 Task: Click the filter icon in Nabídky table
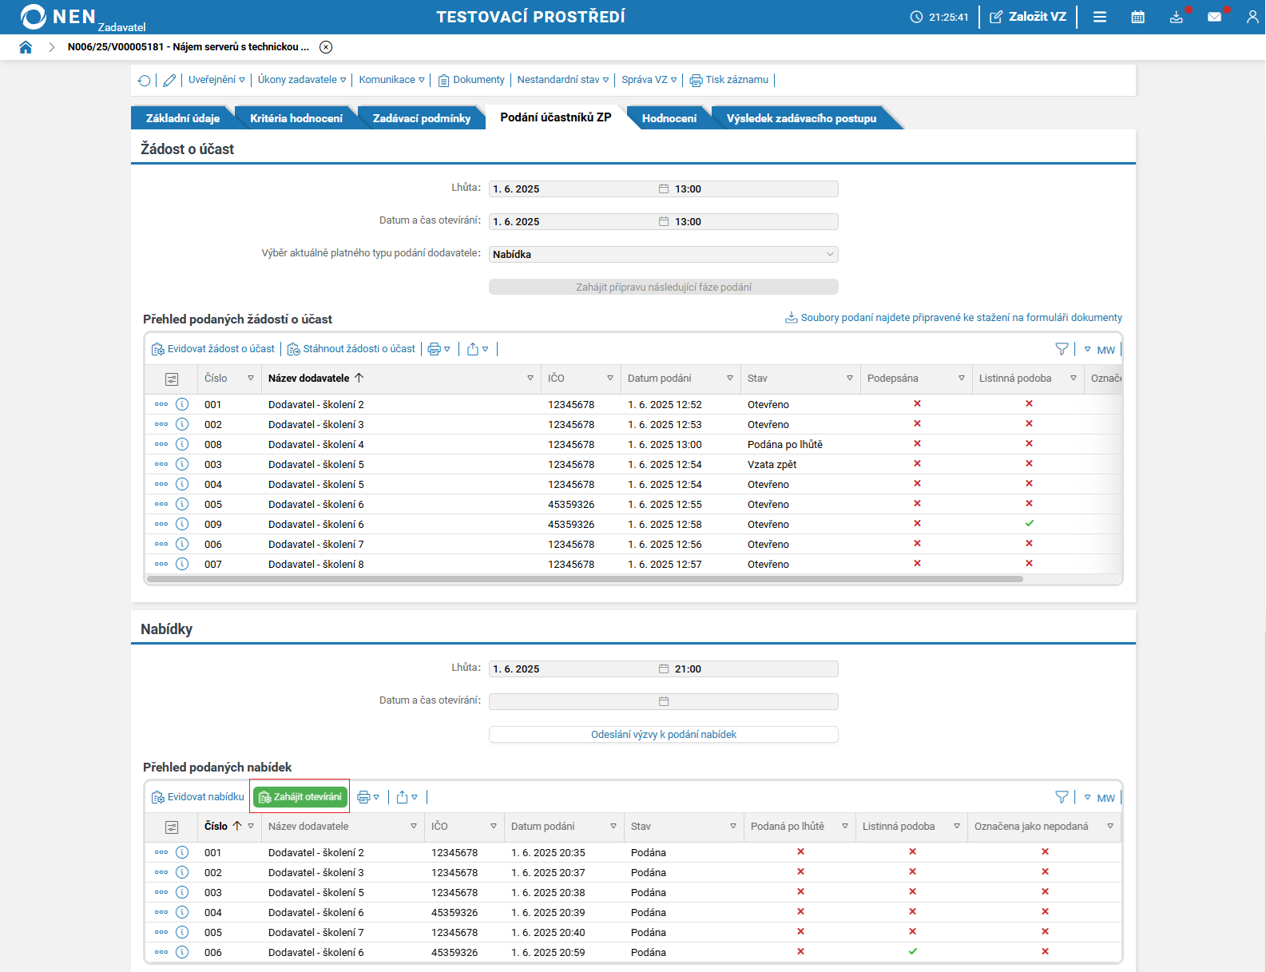click(1062, 797)
